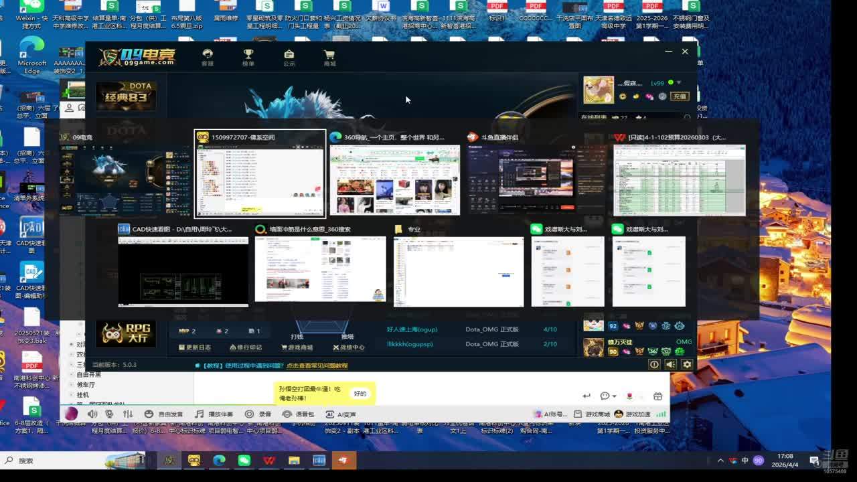Click the settings gear in 09 platform
The width and height of the screenshot is (857, 482).
point(687,364)
